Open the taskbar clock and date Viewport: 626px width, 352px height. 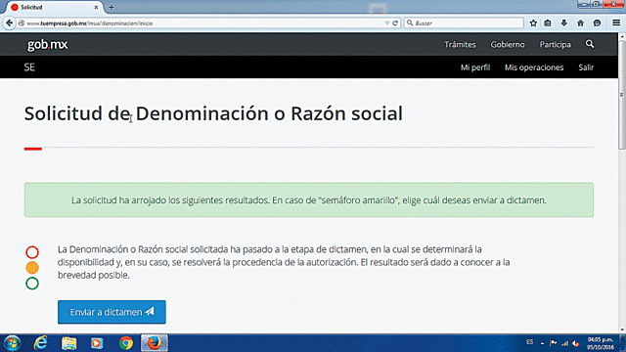coord(600,343)
